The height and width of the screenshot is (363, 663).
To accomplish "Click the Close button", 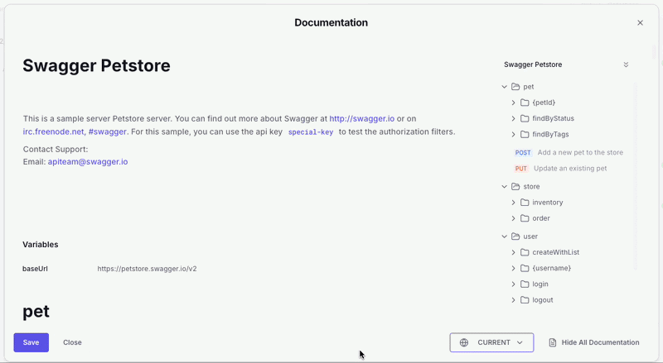I will 72,342.
